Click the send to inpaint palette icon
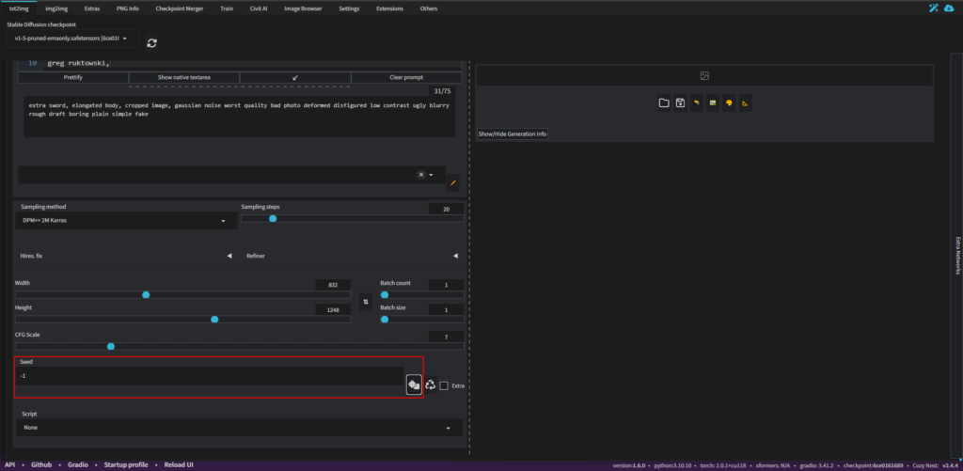 click(728, 102)
